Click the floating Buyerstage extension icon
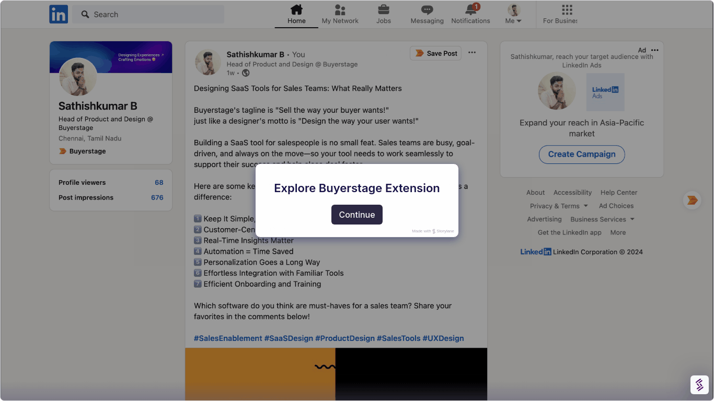The height and width of the screenshot is (401, 714). click(692, 200)
